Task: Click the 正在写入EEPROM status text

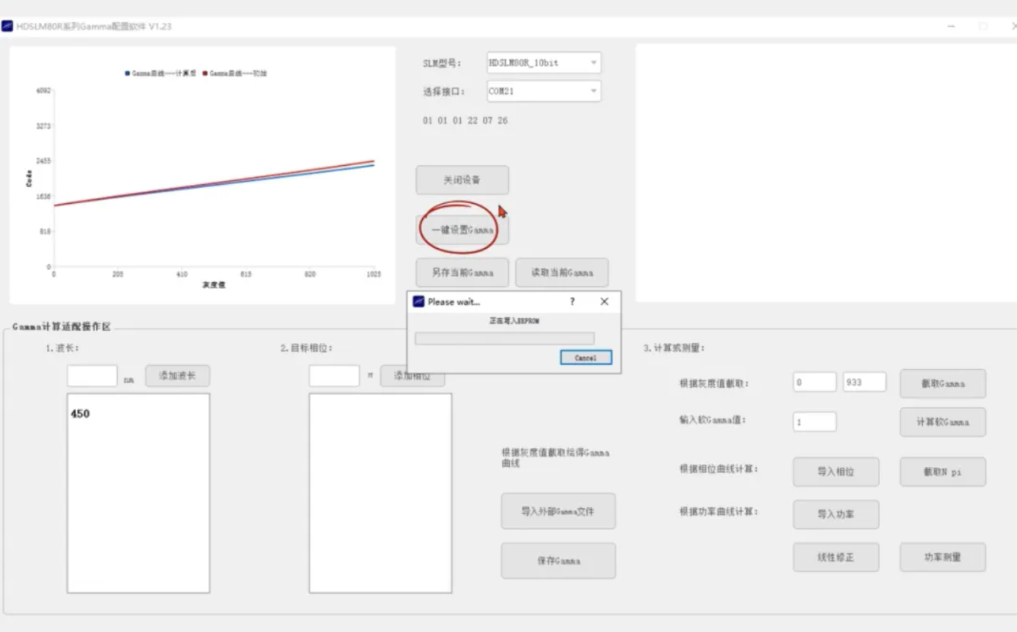Action: click(513, 321)
